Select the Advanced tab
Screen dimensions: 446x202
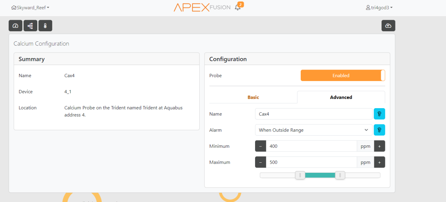click(341, 97)
